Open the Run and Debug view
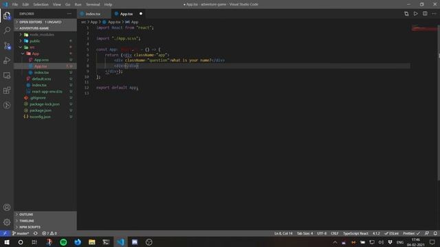440x247 pixels. tap(7, 60)
